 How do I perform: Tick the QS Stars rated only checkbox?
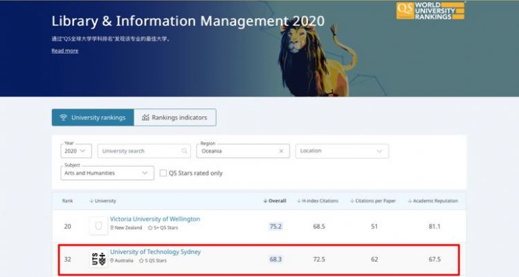(163, 173)
